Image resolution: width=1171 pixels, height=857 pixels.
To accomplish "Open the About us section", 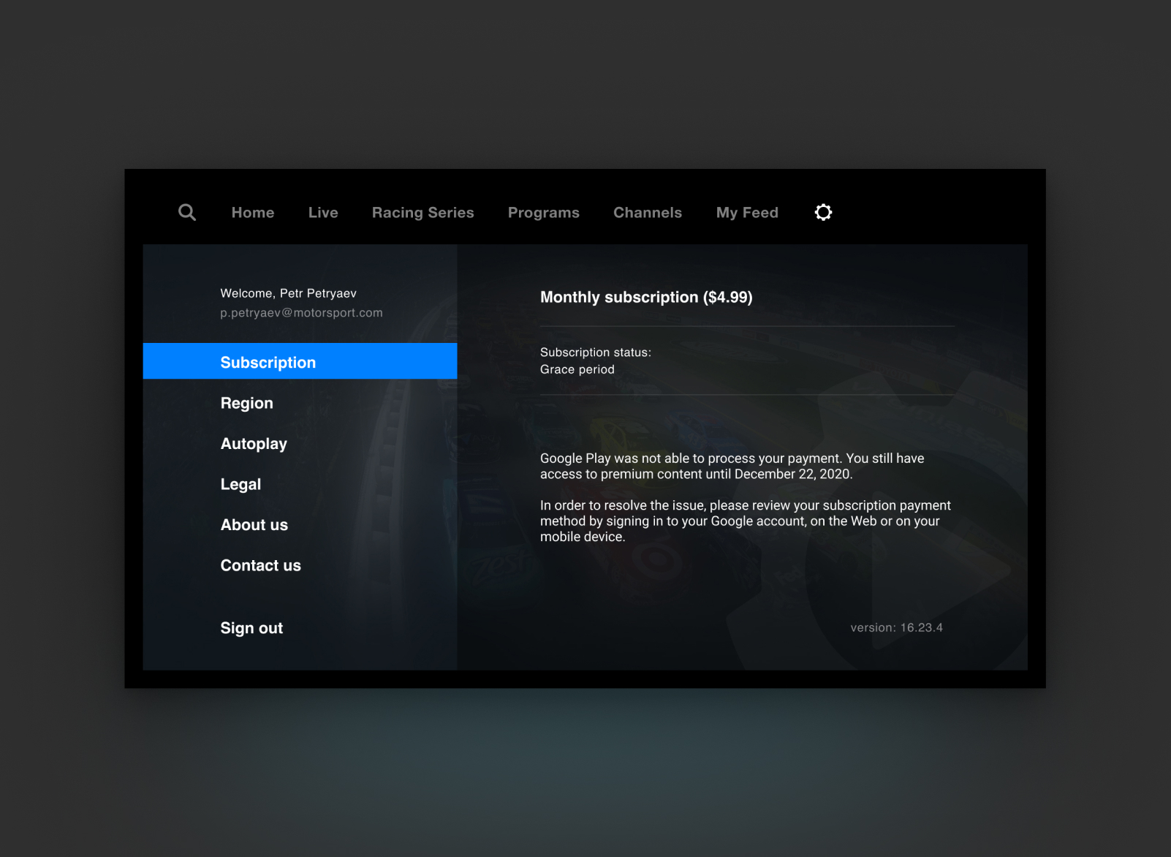I will [x=254, y=525].
